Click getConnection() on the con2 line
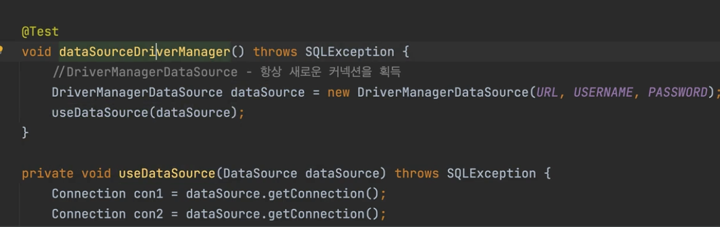The width and height of the screenshot is (720, 227). tap(323, 214)
